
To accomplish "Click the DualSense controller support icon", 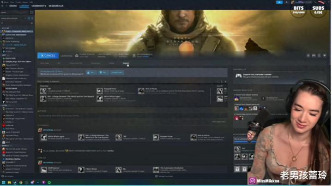I will point(239,76).
